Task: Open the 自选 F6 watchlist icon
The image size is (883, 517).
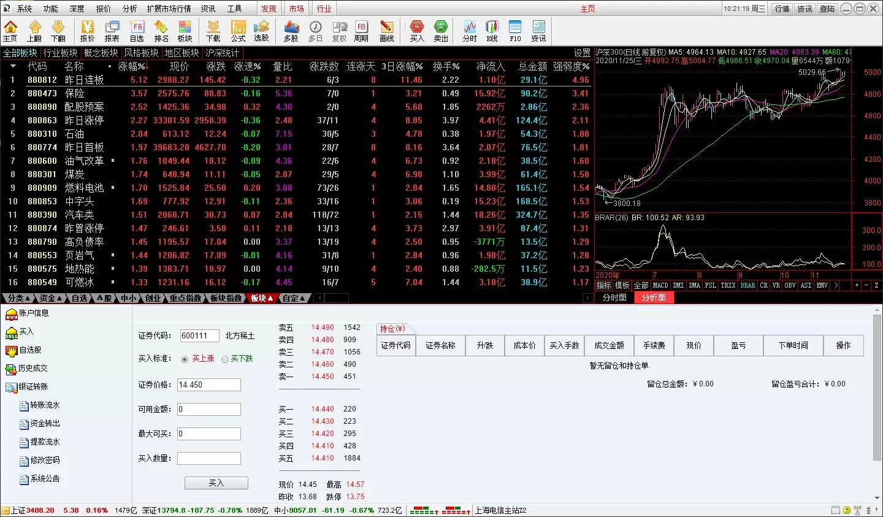Action: click(137, 31)
